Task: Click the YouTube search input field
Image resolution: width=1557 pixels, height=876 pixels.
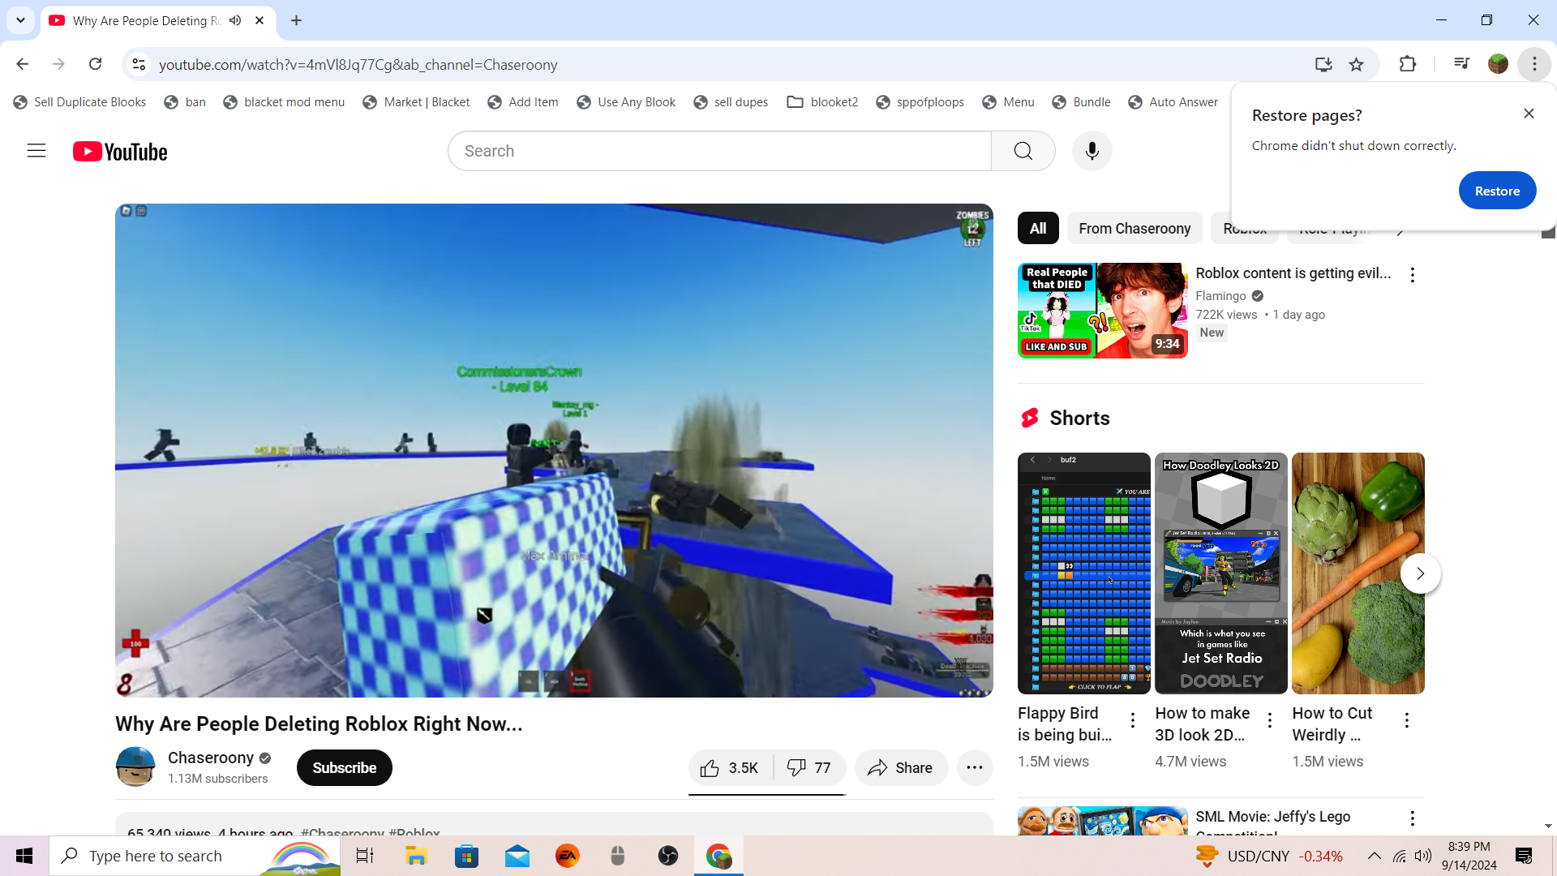Action: pos(719,151)
